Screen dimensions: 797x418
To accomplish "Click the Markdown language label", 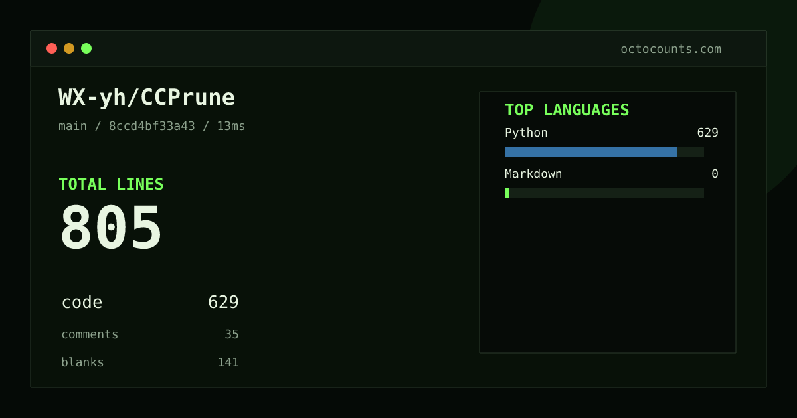I will pos(533,174).
